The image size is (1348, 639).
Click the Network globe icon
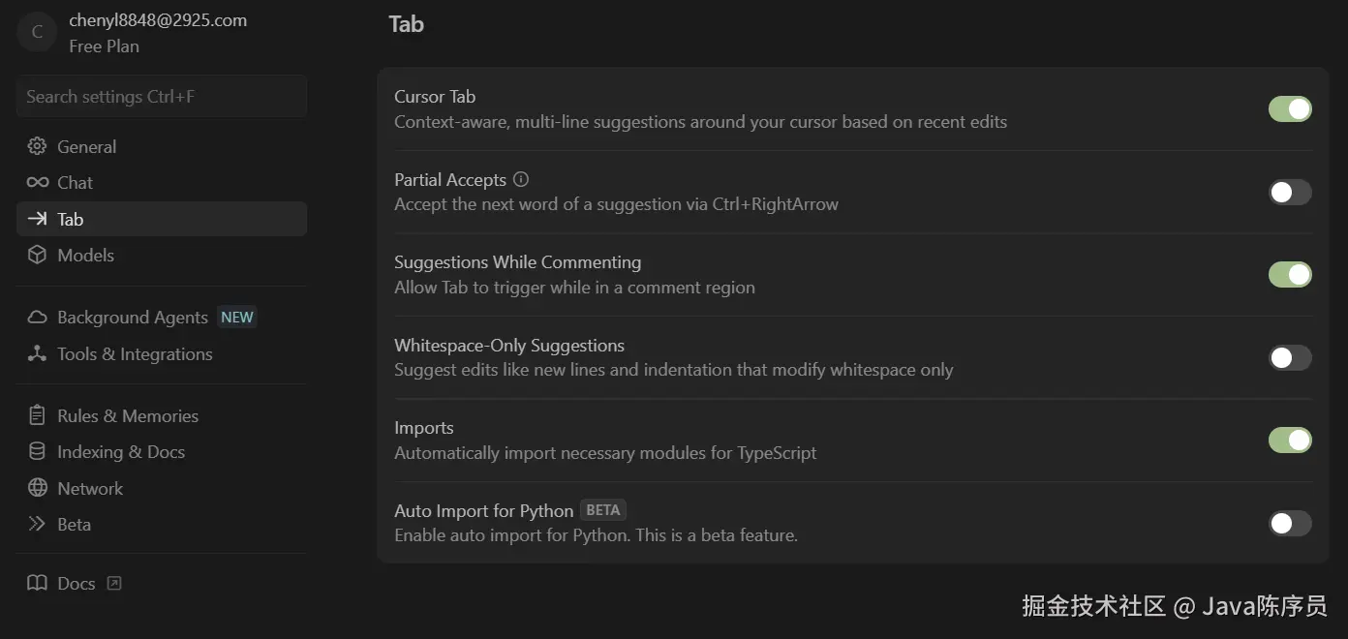click(x=37, y=488)
